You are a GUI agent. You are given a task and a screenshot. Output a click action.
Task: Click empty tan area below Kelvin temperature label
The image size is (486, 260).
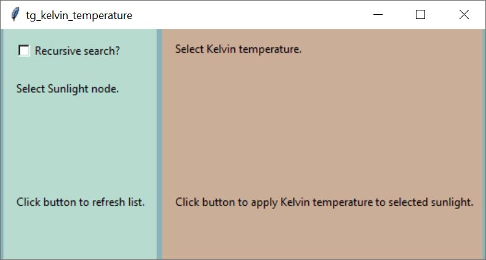pyautogui.click(x=324, y=124)
